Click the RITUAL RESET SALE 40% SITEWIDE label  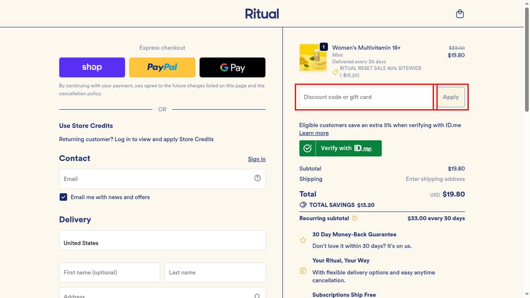pyautogui.click(x=380, y=68)
